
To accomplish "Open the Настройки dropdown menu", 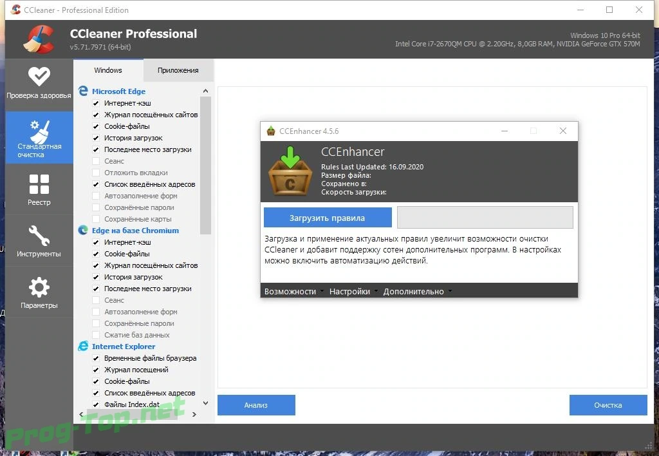I will (x=353, y=291).
